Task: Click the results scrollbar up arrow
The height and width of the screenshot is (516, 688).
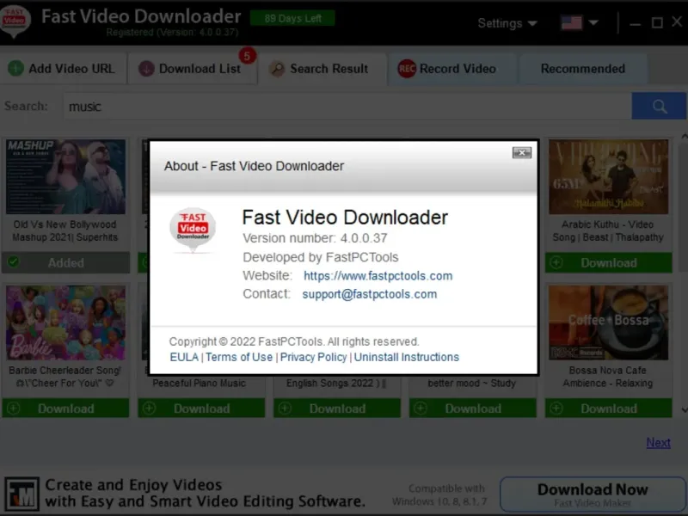Action: tap(684, 137)
